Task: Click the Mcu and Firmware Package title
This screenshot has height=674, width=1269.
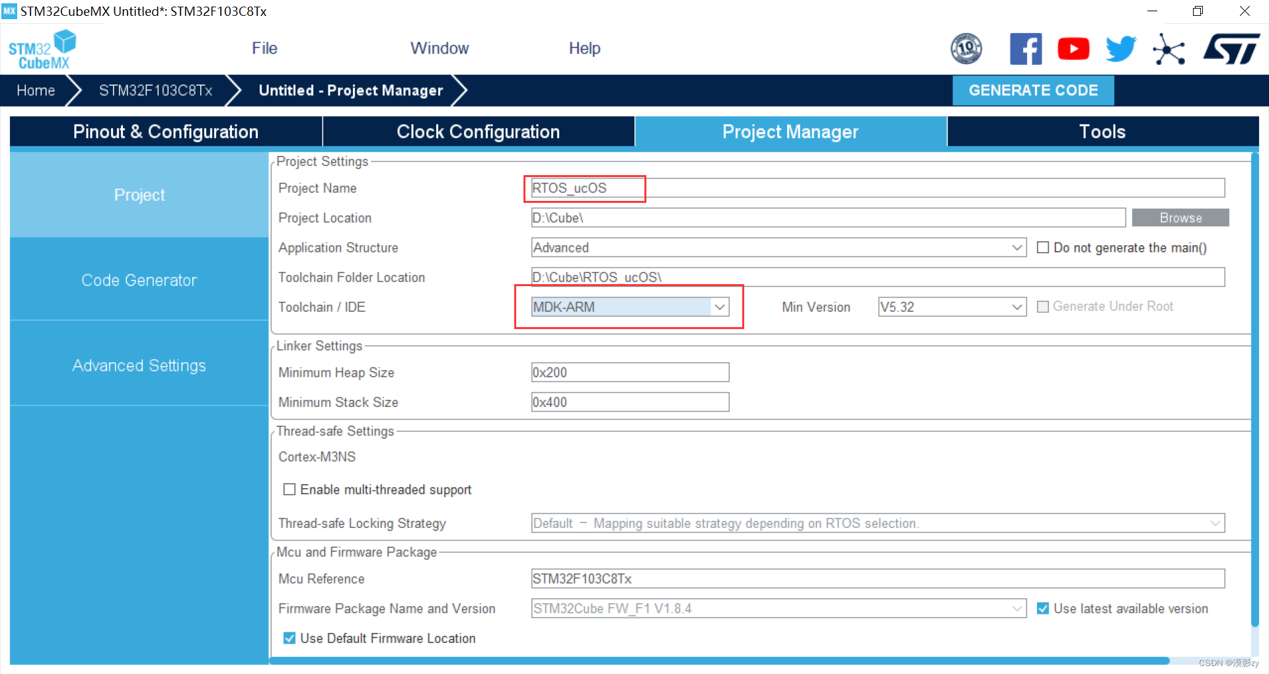Action: click(x=357, y=552)
